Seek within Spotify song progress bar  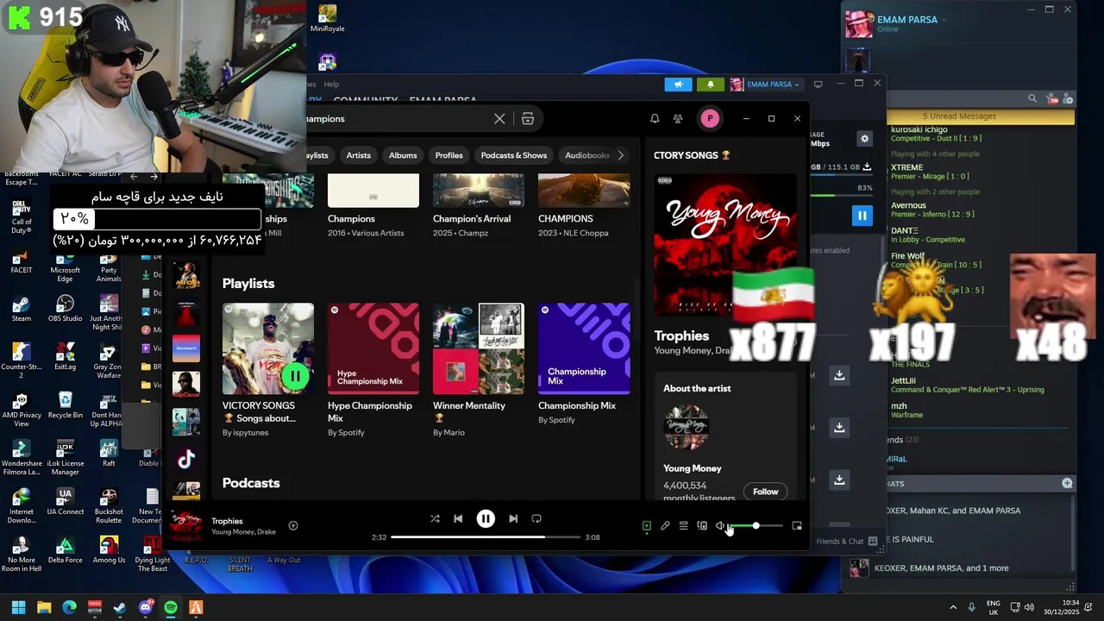coord(486,536)
